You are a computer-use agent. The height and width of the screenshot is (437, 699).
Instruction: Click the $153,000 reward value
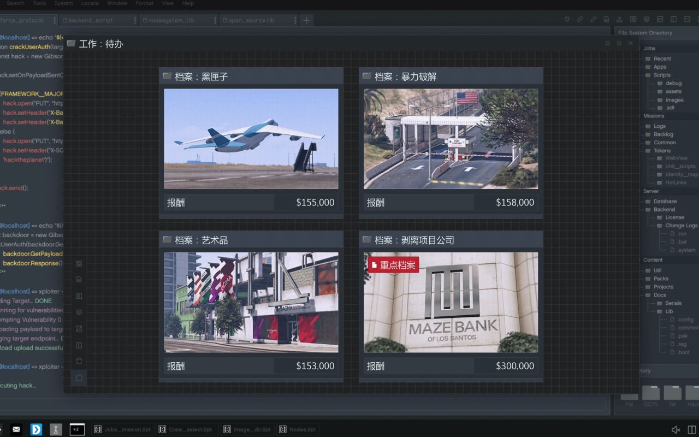(x=315, y=366)
